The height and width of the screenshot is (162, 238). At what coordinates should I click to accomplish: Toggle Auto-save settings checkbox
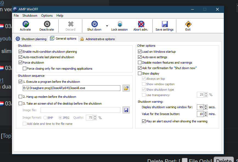pyautogui.click(x=140, y=57)
